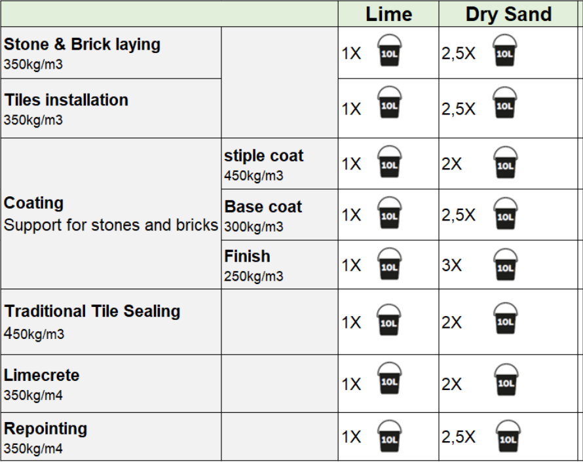Select the Dry Sand column header
Viewport: 583px width, 462px height.
[x=508, y=14]
